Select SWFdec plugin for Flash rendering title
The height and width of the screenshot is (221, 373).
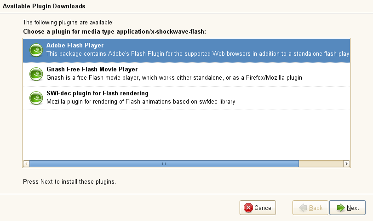click(x=97, y=93)
